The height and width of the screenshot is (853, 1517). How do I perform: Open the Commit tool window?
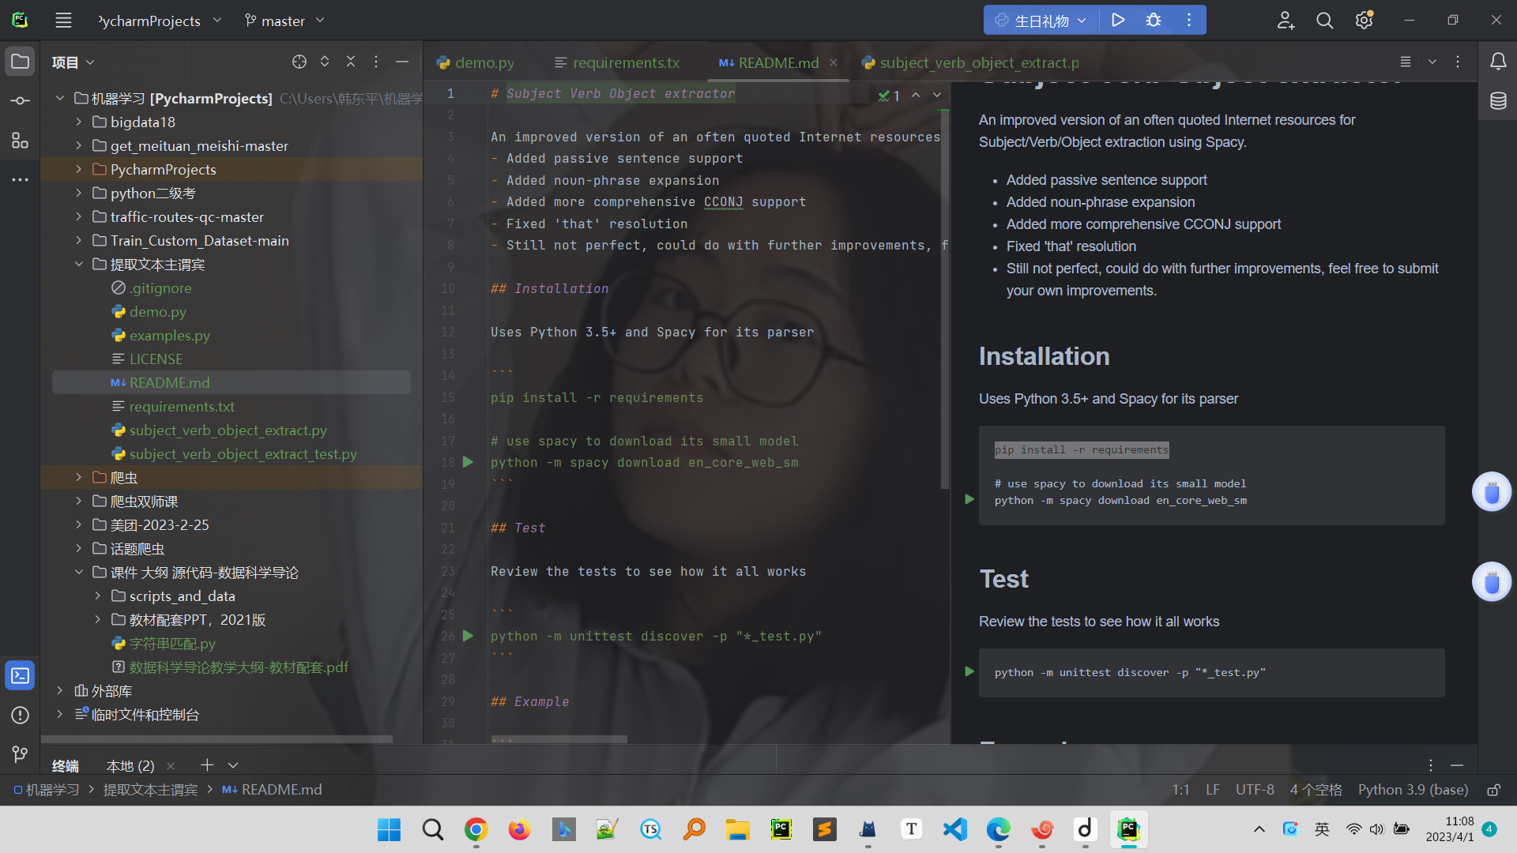click(20, 101)
